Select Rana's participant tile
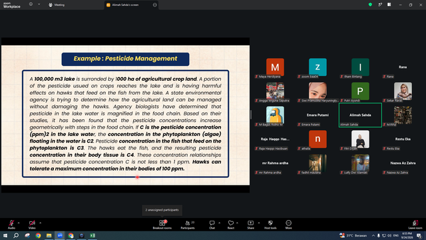This screenshot has width=426, height=240. [403, 68]
